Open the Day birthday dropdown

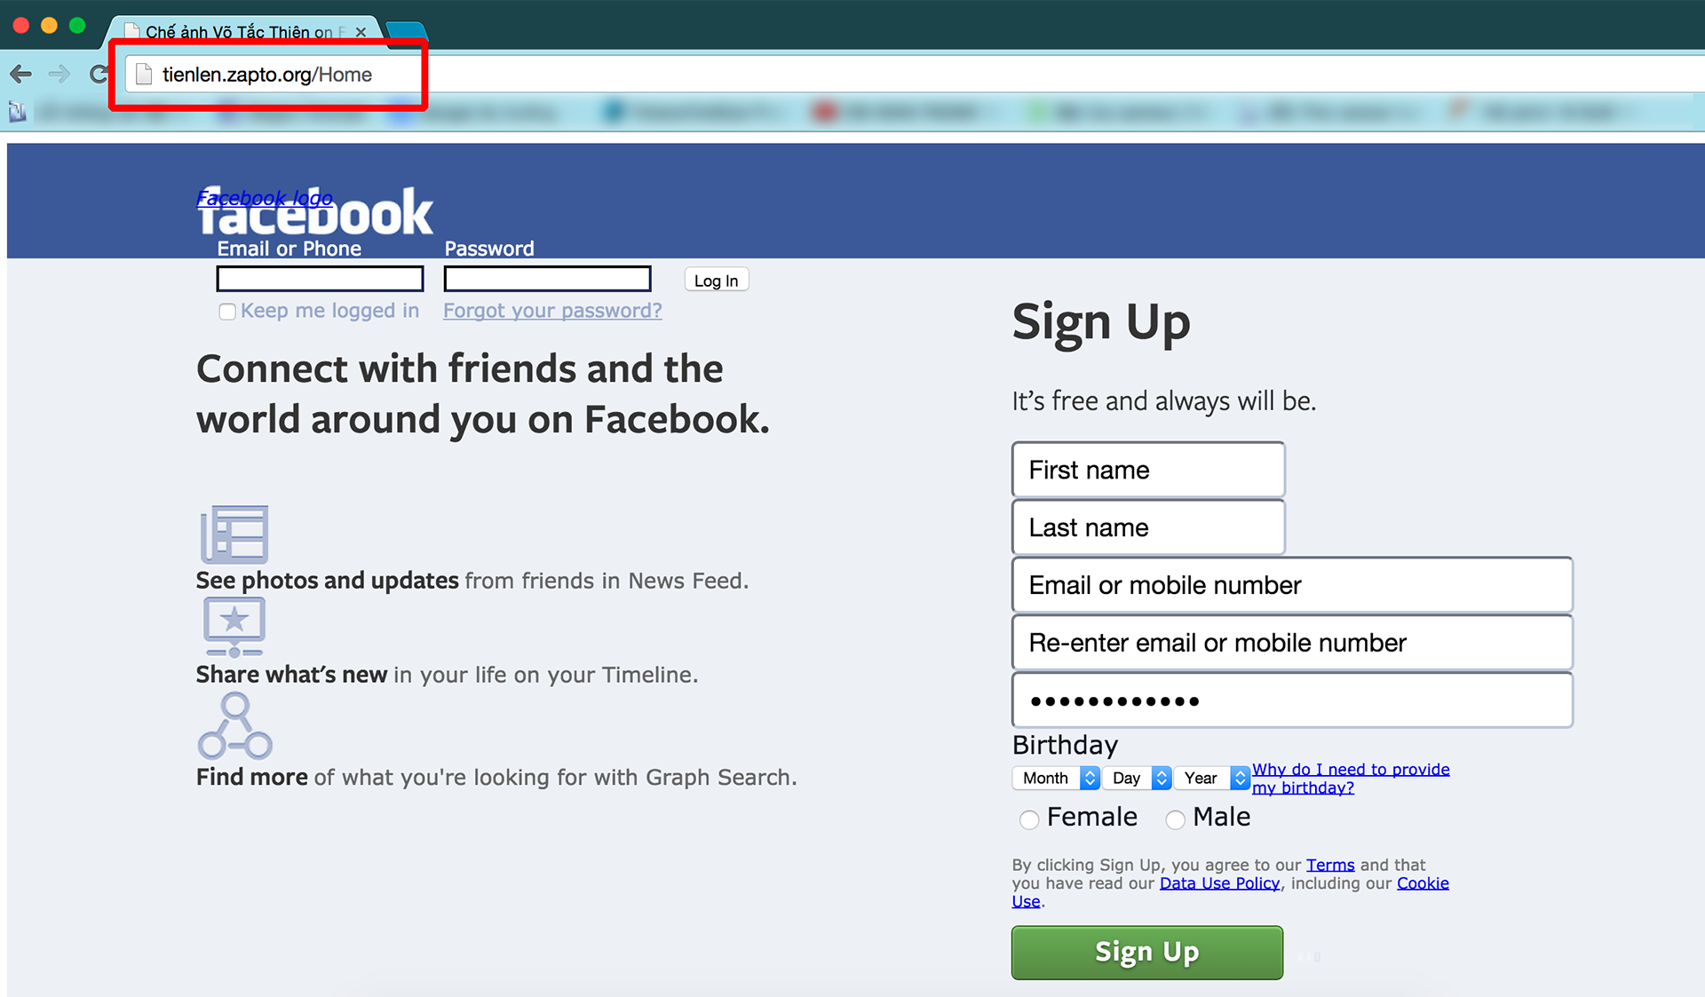(x=1138, y=778)
